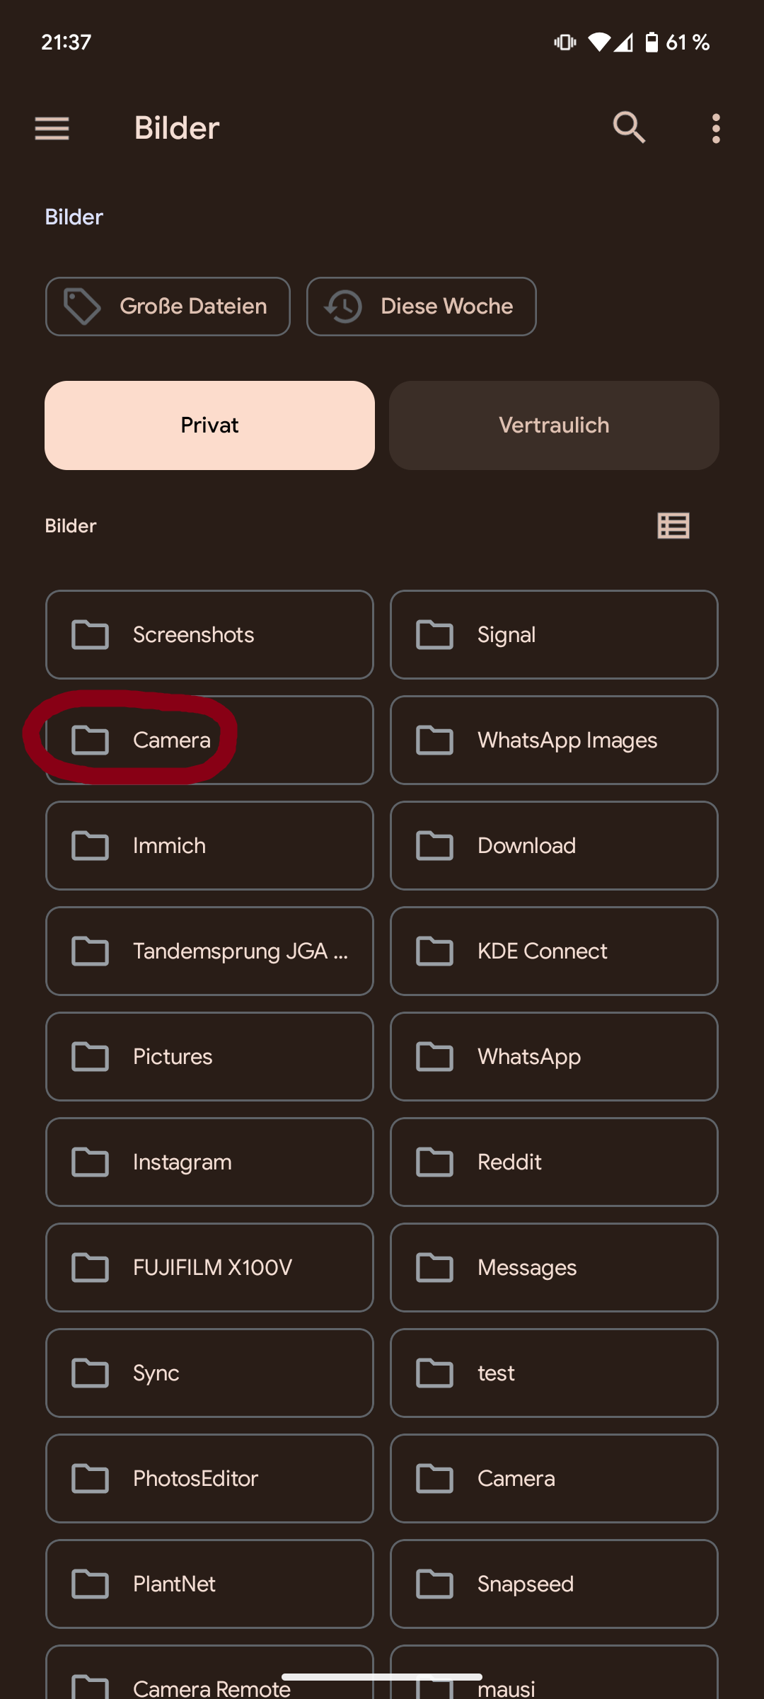Switch to the Vertraulich tab
The image size is (764, 1699).
(554, 425)
